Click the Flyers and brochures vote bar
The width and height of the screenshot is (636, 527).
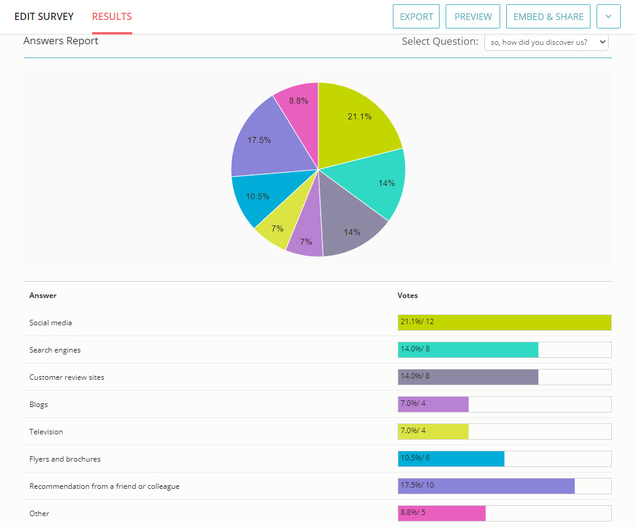(450, 459)
